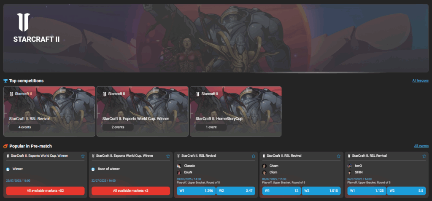The image size is (432, 201).
Task: Click the 22/07/2025 date on Winner card
Action: [x=18, y=181]
